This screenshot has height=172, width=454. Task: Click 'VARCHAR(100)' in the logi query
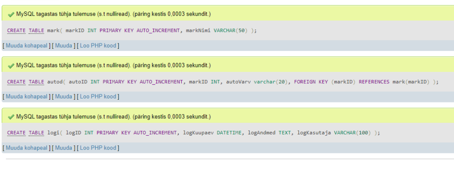[x=352, y=133]
